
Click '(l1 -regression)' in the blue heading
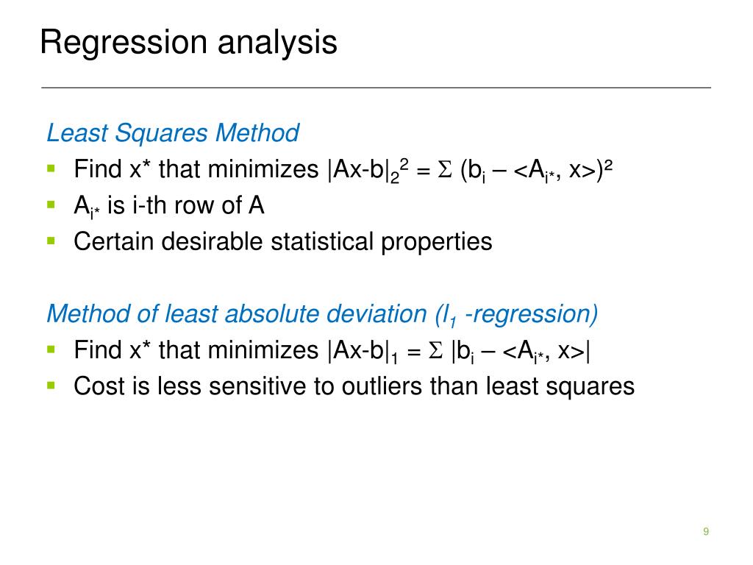point(517,315)
